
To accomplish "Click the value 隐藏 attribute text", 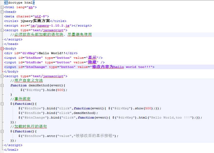I will (x=92, y=62).
